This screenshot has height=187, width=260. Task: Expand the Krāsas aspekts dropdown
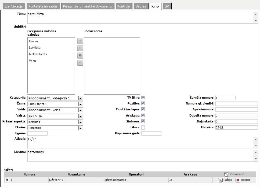pos(81,122)
